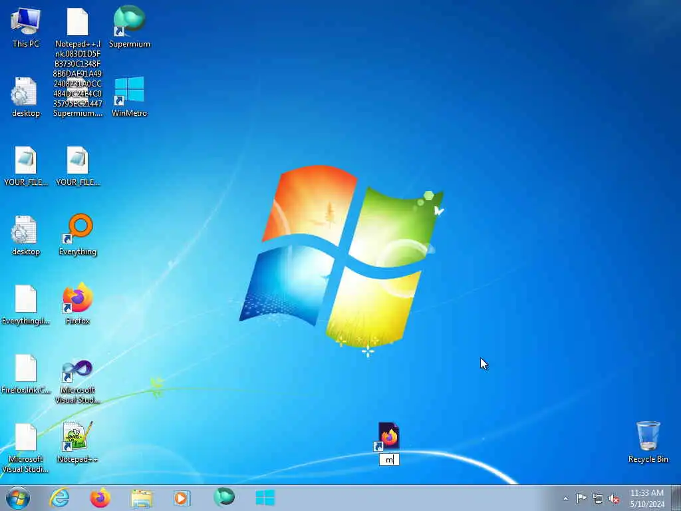Open the Action Center flag icon
This screenshot has width=681, height=511.
tap(581, 498)
